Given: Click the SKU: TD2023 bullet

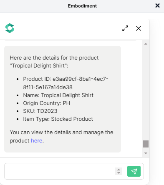Looking at the screenshot, I should [40, 111].
